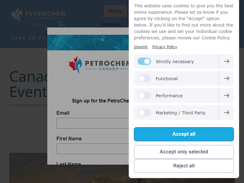Enable Marketing / Third Party toggle

pos(144,113)
